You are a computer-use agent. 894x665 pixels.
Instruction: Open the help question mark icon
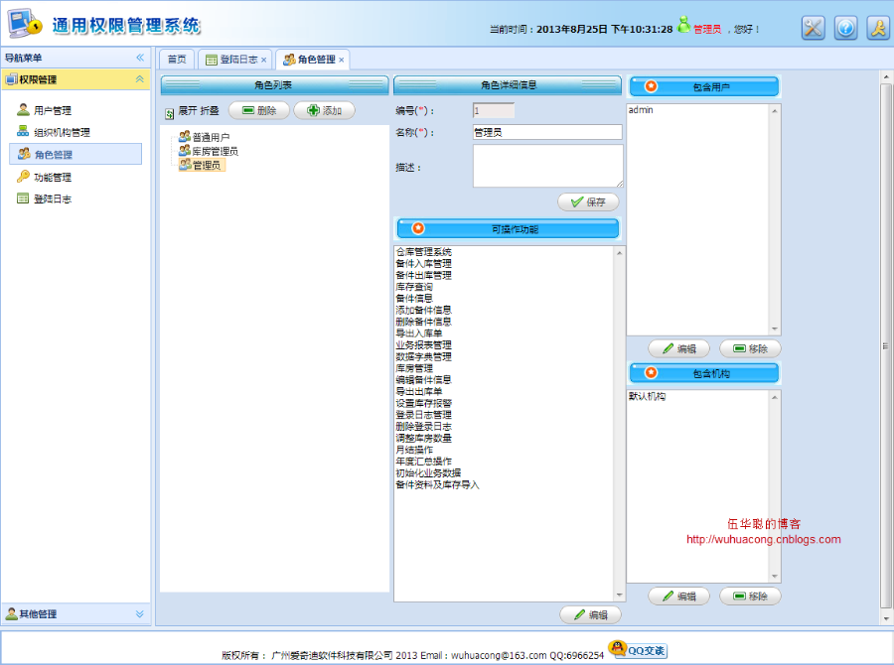click(x=845, y=28)
